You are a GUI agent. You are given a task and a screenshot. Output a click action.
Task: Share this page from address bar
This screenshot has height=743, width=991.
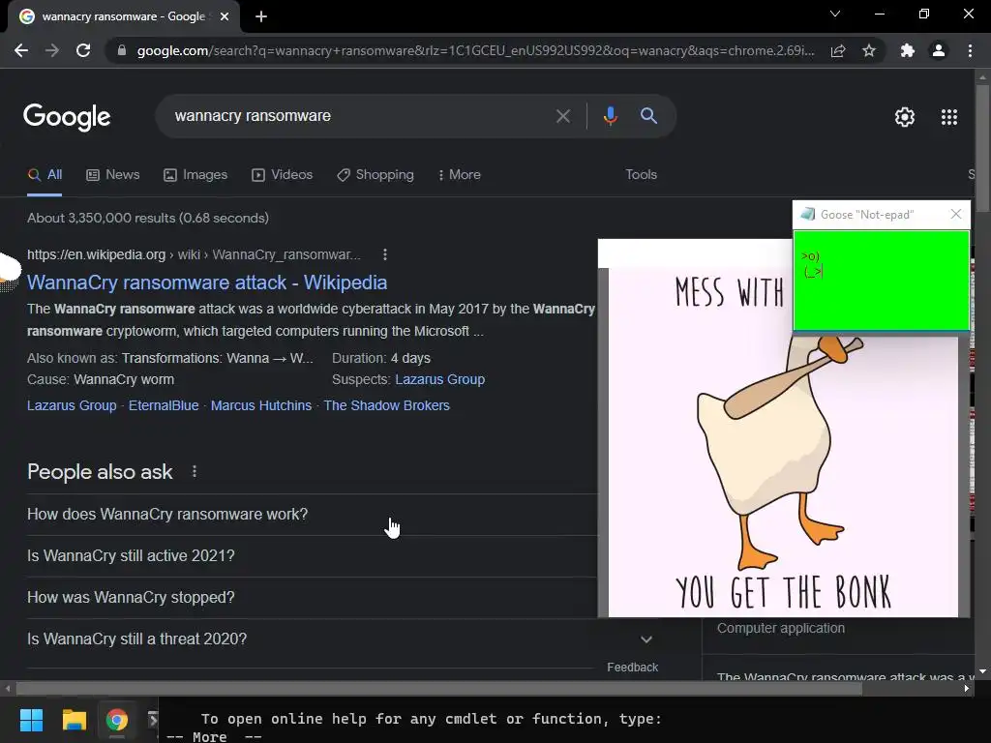pos(838,50)
